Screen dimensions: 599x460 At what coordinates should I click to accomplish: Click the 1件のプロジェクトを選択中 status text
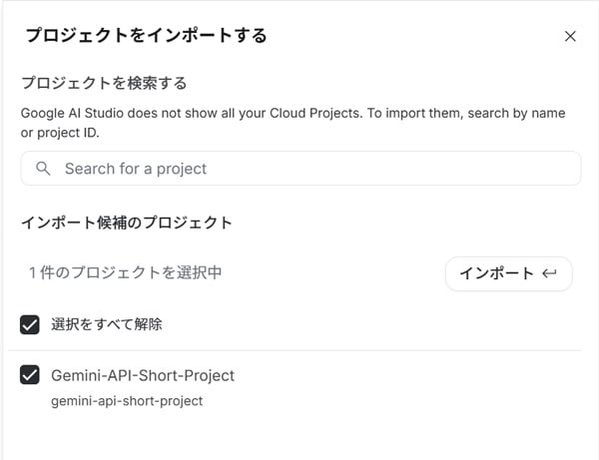(126, 272)
